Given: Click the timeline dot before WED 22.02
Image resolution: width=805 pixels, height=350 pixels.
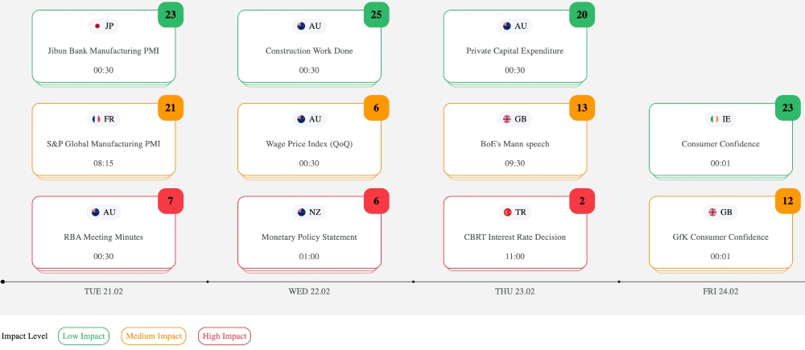Looking at the screenshot, I should [x=208, y=282].
